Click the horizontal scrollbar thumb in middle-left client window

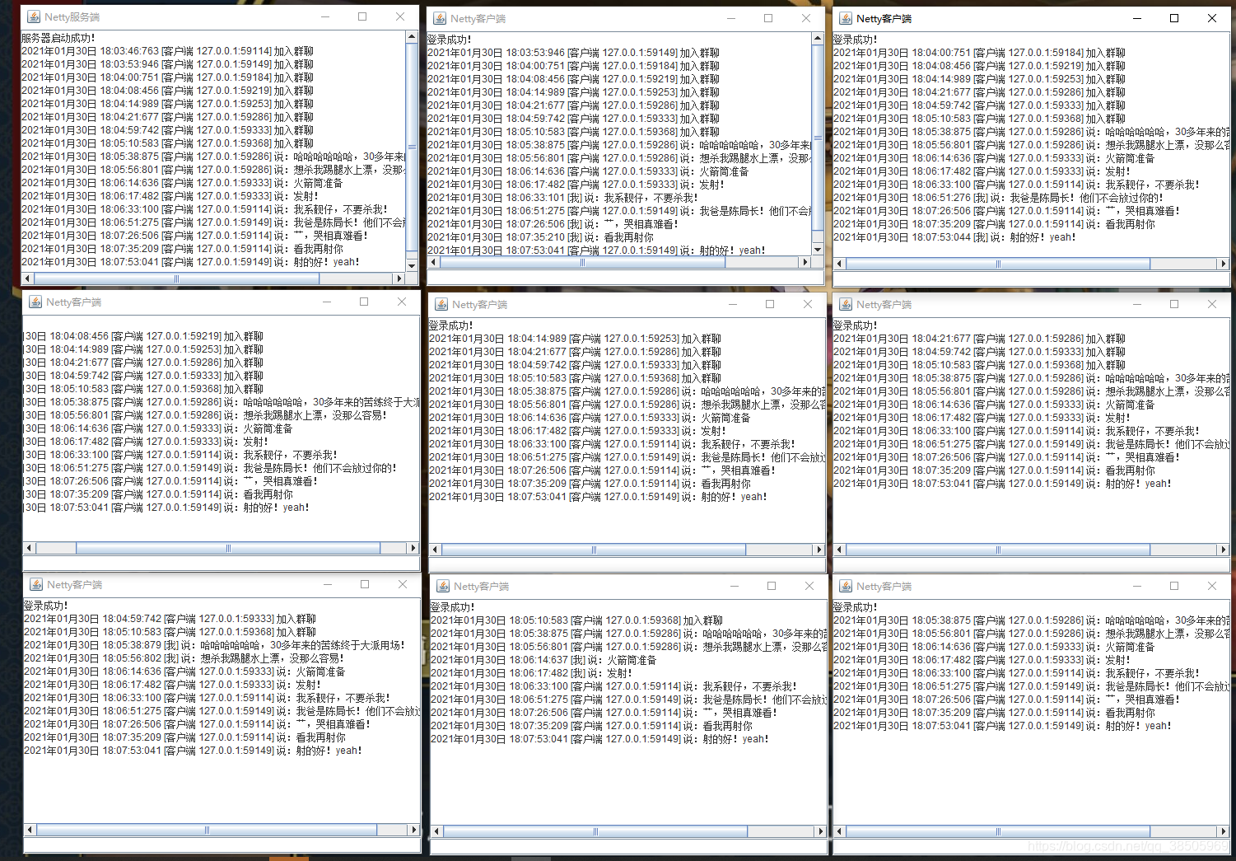pyautogui.click(x=228, y=548)
